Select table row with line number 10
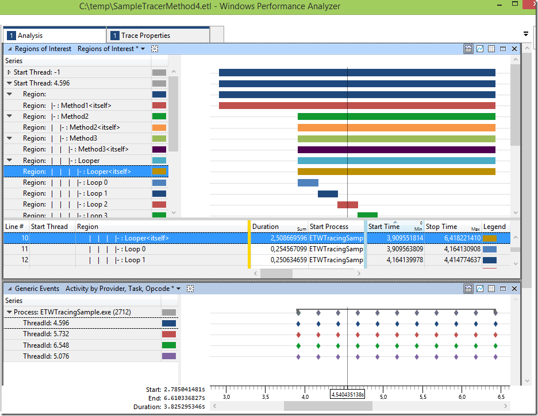This screenshot has height=416, width=538. click(257, 238)
